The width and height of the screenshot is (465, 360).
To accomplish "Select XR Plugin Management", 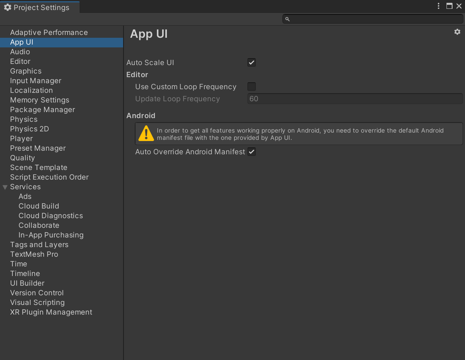I will coord(51,312).
